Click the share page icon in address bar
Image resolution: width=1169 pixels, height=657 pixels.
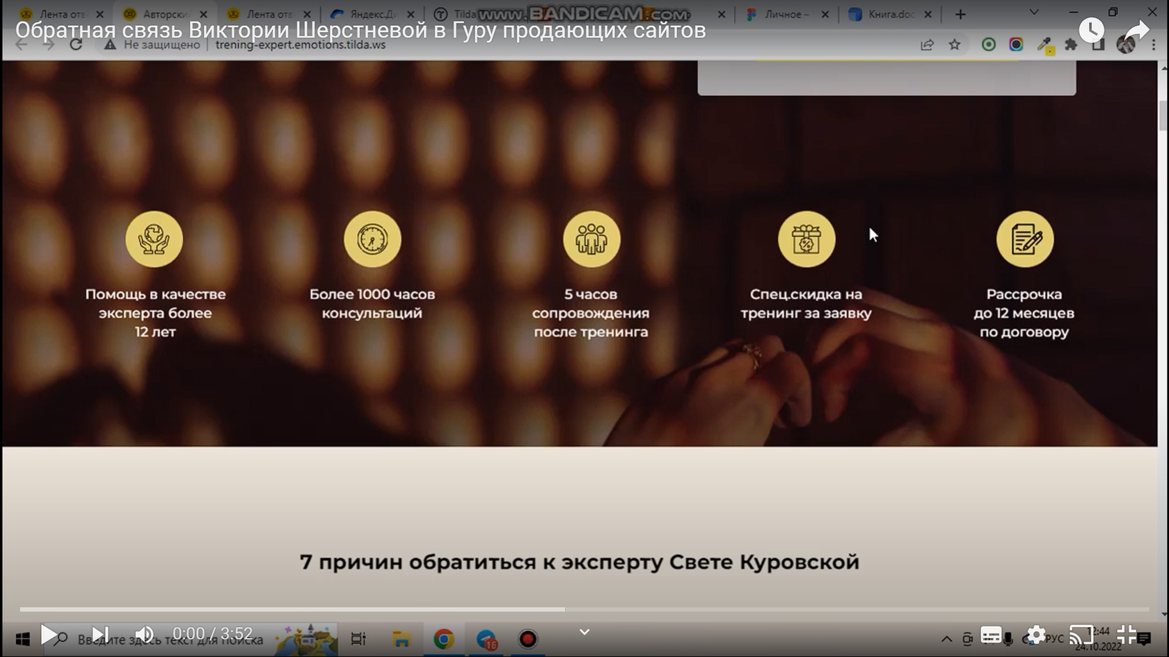click(927, 44)
